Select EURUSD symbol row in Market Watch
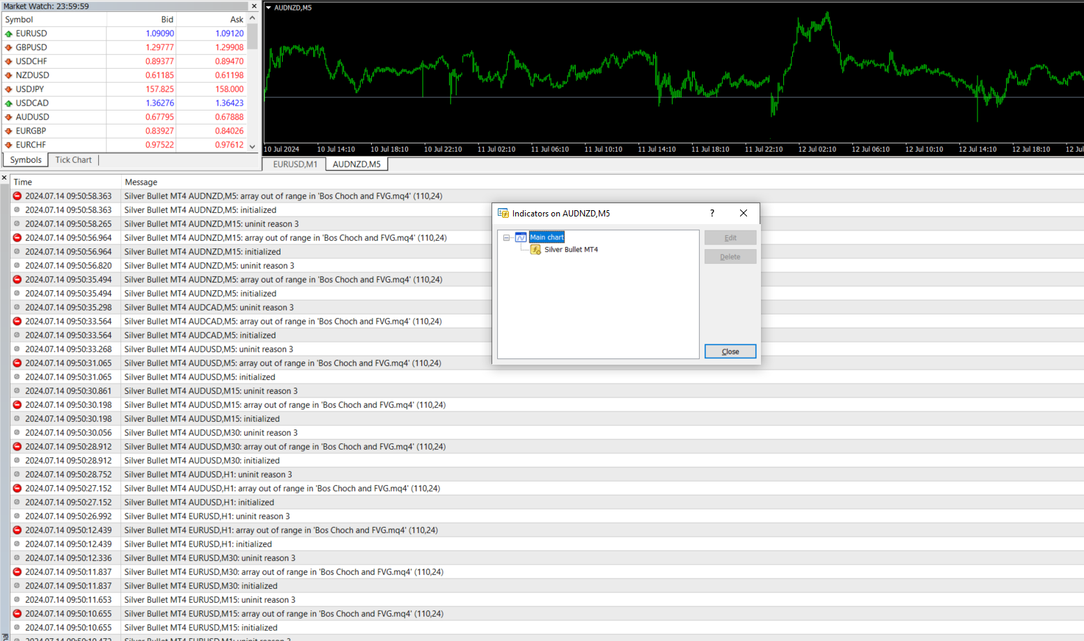1084x641 pixels. point(124,33)
